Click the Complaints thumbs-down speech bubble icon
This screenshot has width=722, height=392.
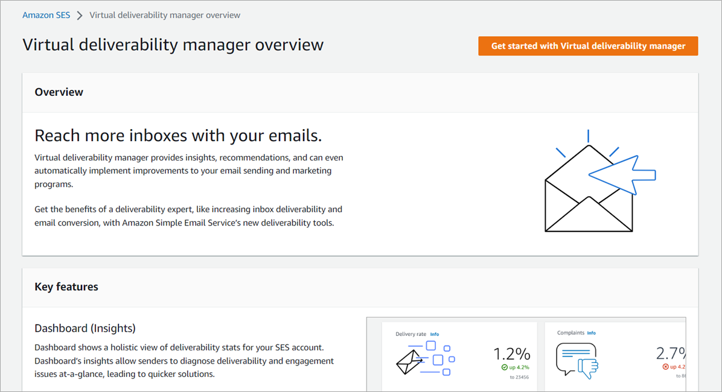(577, 361)
